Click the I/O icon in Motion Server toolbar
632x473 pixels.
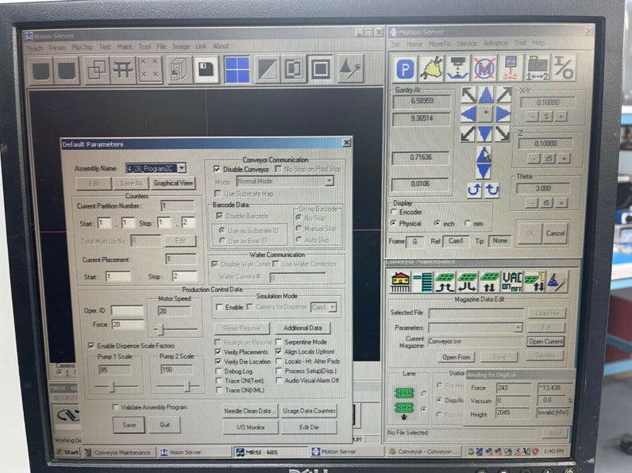[x=563, y=67]
